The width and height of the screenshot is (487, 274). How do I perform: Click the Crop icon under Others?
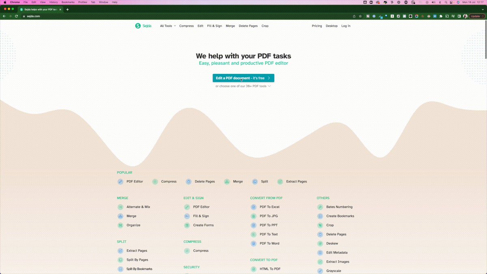click(x=320, y=225)
